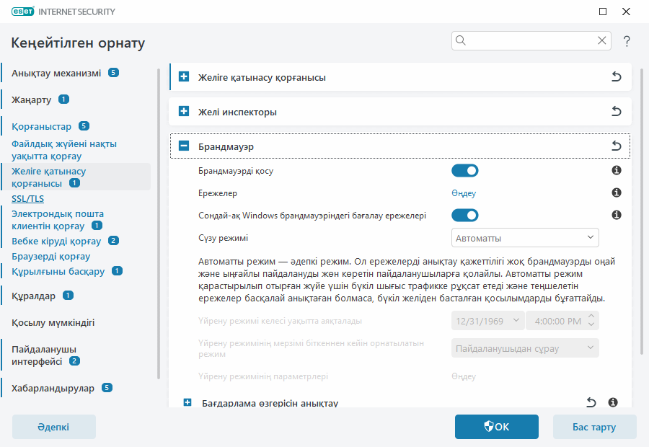Expand the Бағдарлама өзгерісін анықтау section
The width and height of the screenshot is (649, 447).
pyautogui.click(x=187, y=402)
